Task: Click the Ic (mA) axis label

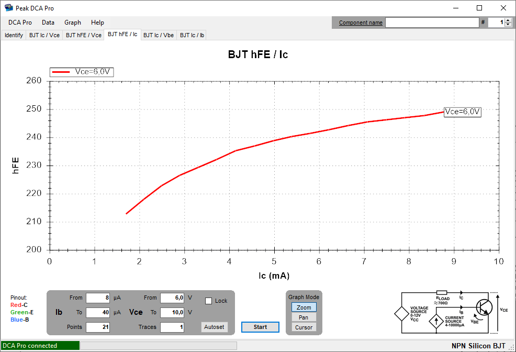Action: tap(274, 276)
